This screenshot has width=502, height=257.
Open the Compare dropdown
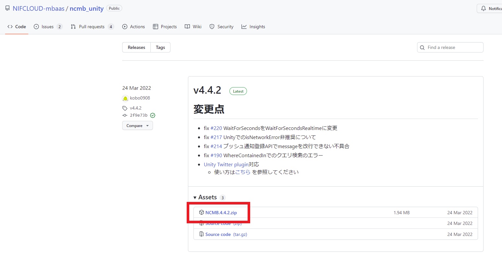pos(137,125)
